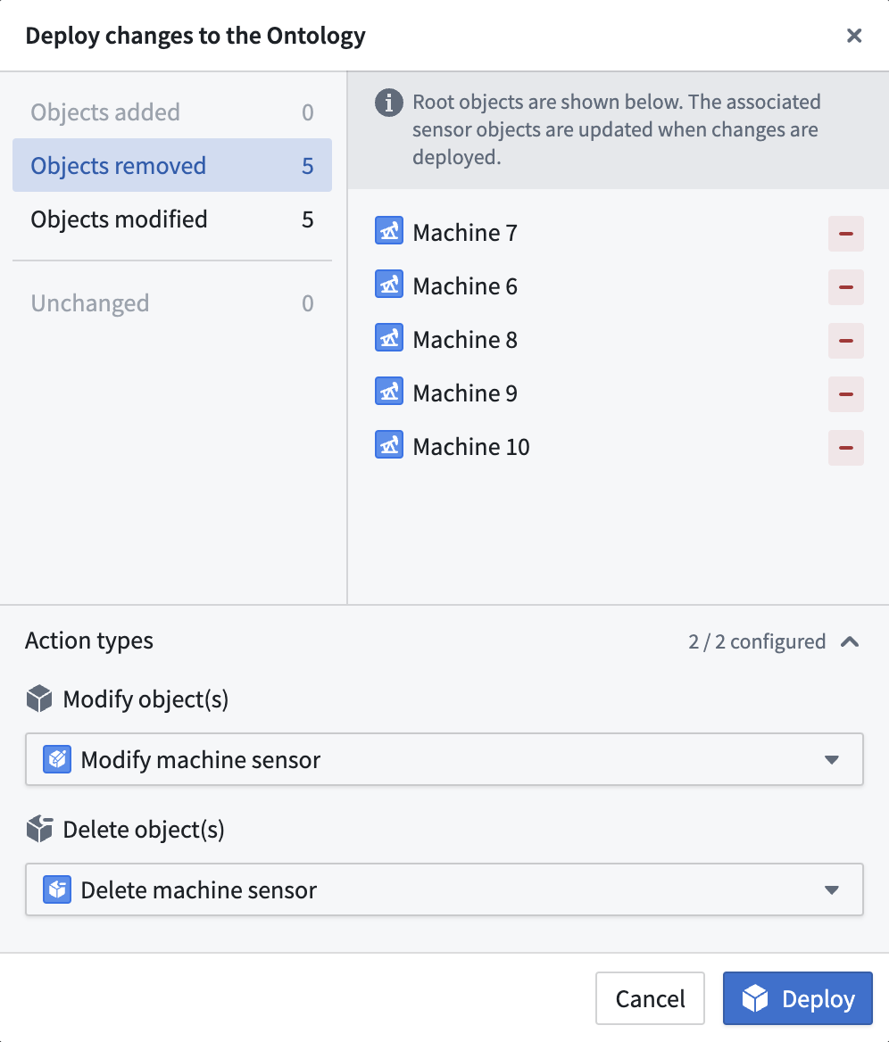Click the Deploy button

(798, 998)
